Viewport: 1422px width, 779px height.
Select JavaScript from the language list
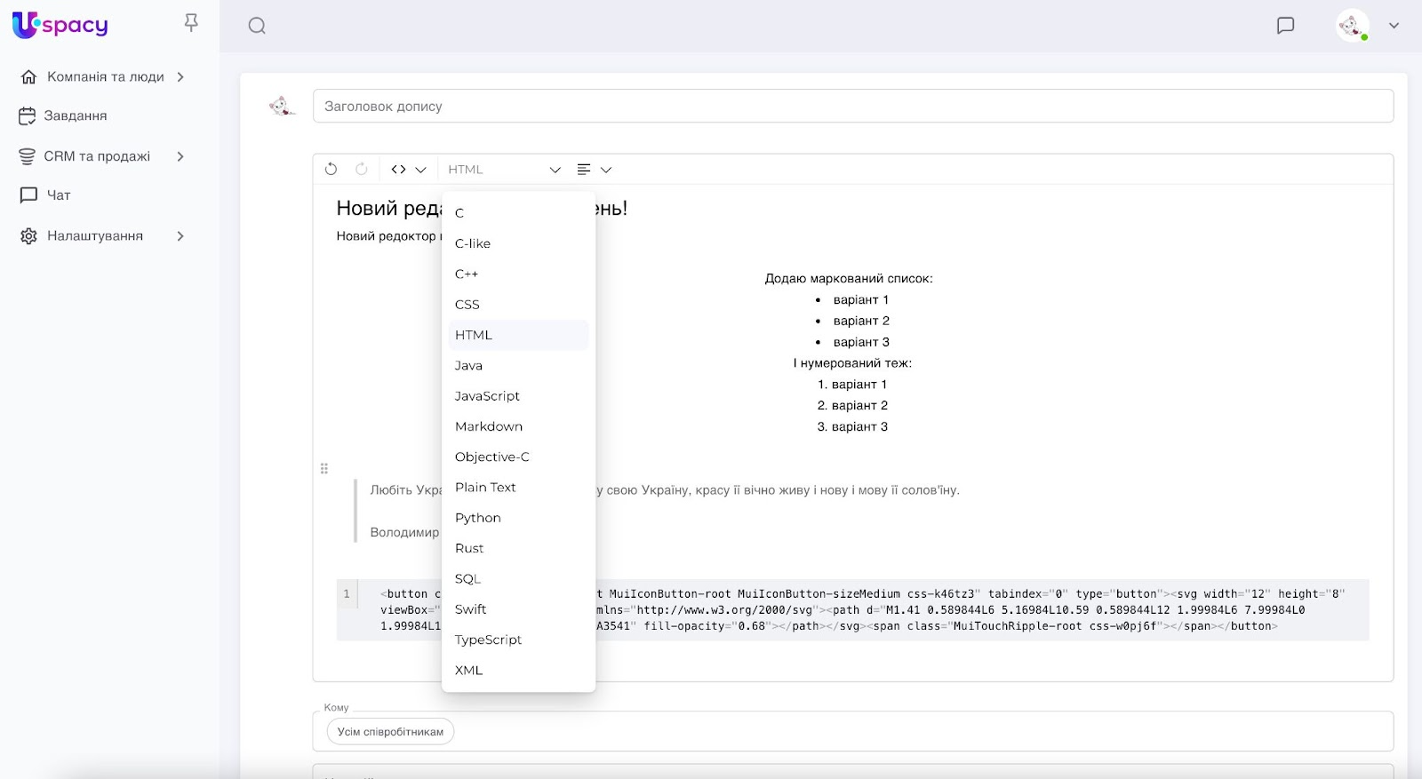pos(487,396)
